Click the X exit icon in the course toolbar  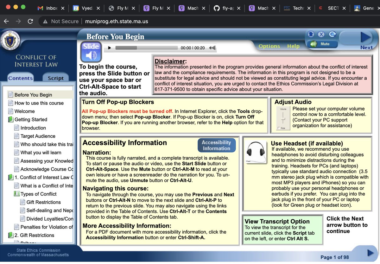321,34
